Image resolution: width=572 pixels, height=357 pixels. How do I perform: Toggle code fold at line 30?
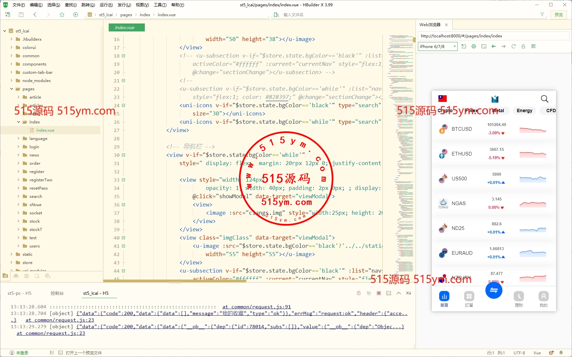(x=124, y=155)
